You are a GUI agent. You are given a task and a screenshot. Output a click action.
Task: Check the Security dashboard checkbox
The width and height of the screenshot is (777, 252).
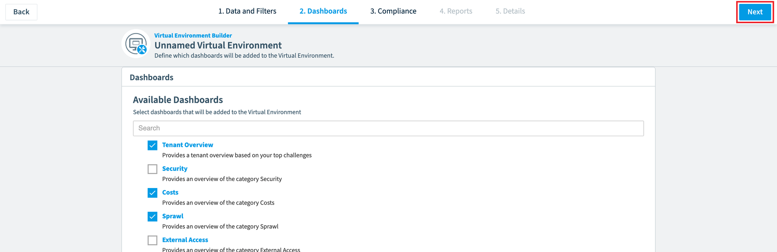(152, 169)
